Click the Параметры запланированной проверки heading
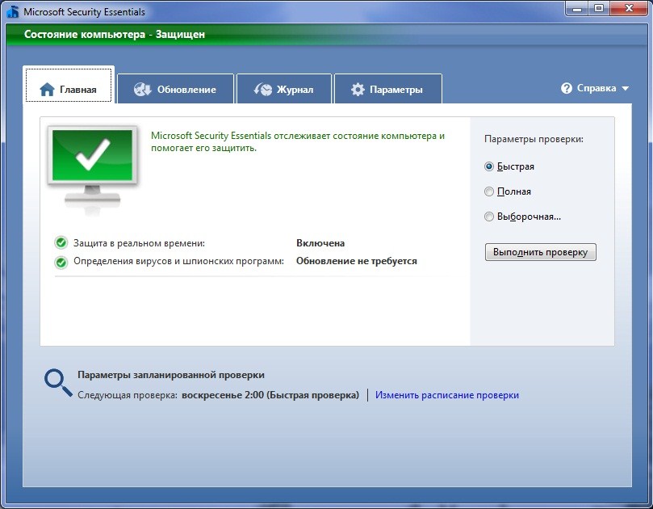This screenshot has width=653, height=509. [x=171, y=375]
